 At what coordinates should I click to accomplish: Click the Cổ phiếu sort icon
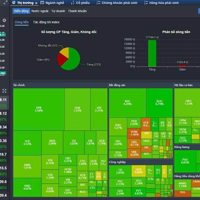72,3
